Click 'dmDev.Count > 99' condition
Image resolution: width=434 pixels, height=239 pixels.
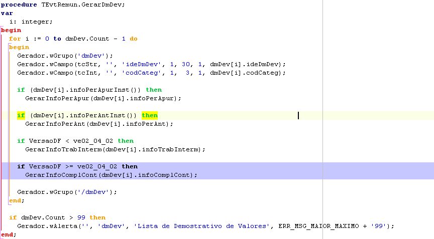(x=53, y=218)
